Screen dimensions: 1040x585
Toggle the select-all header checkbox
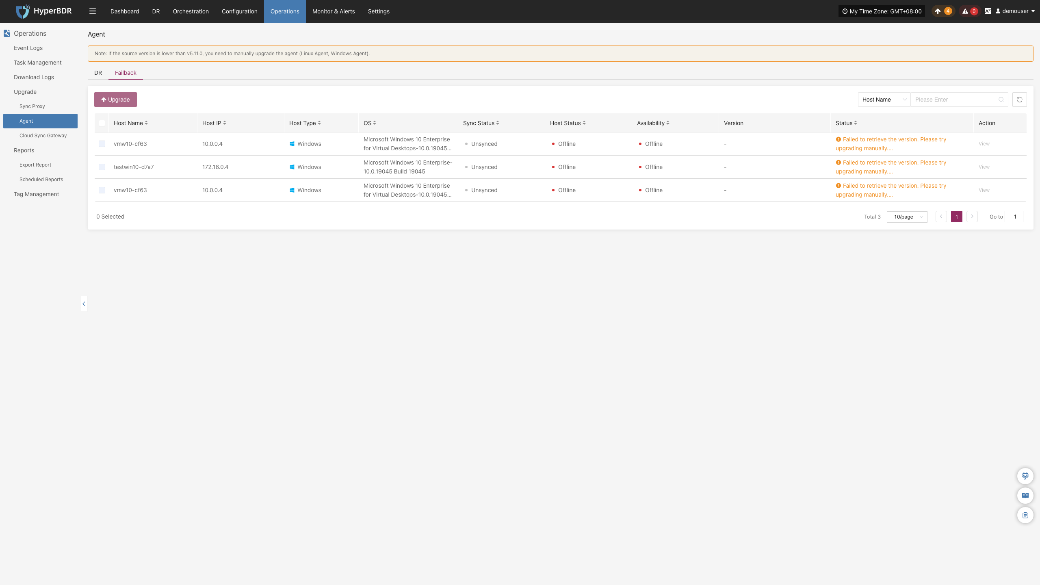point(102,123)
